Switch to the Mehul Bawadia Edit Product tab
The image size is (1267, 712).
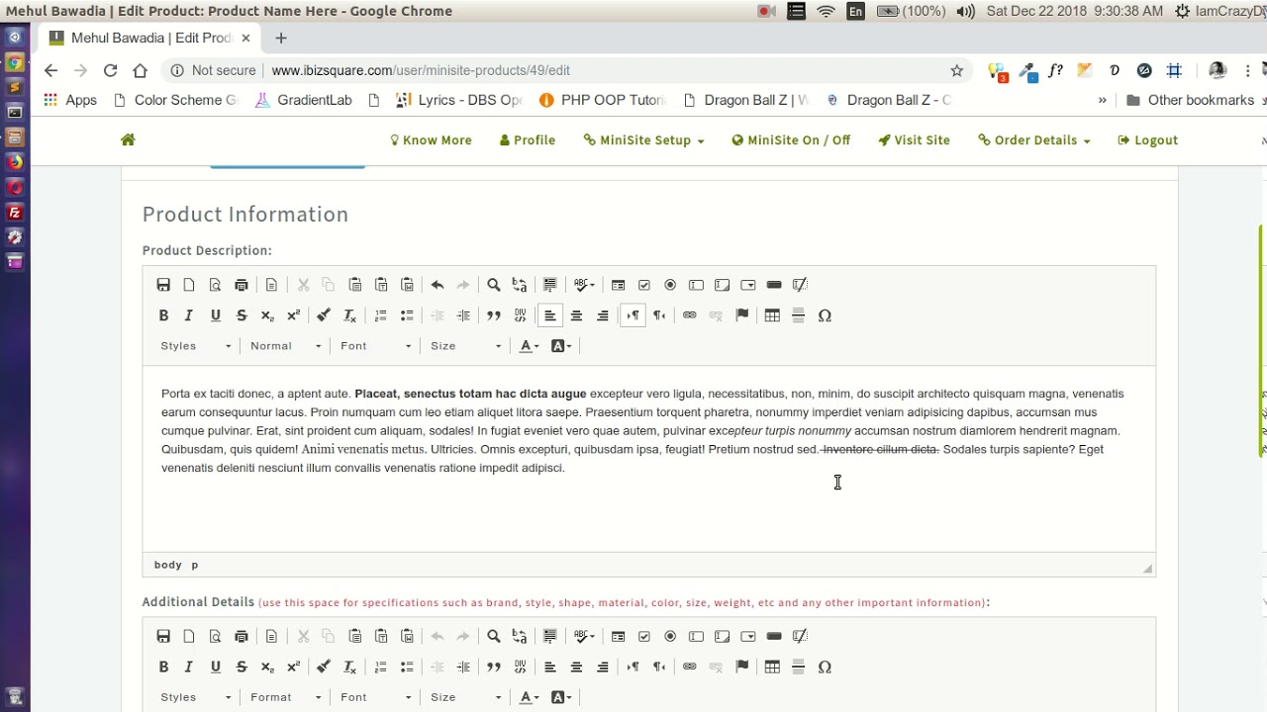coord(150,38)
